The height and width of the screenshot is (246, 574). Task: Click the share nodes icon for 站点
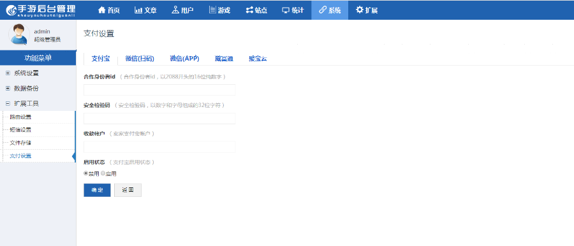(249, 10)
